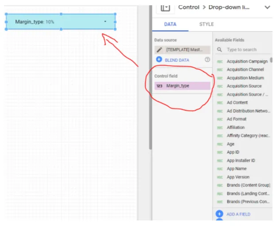The width and height of the screenshot is (279, 226).
Task: Click ABC type icon of Acquisition Campaign
Action: click(220, 62)
